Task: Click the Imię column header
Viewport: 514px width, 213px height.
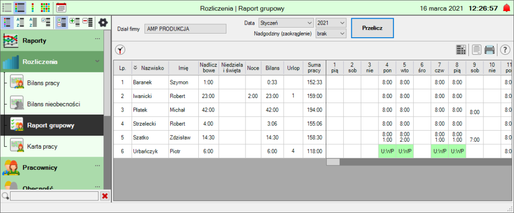Action: [183, 68]
